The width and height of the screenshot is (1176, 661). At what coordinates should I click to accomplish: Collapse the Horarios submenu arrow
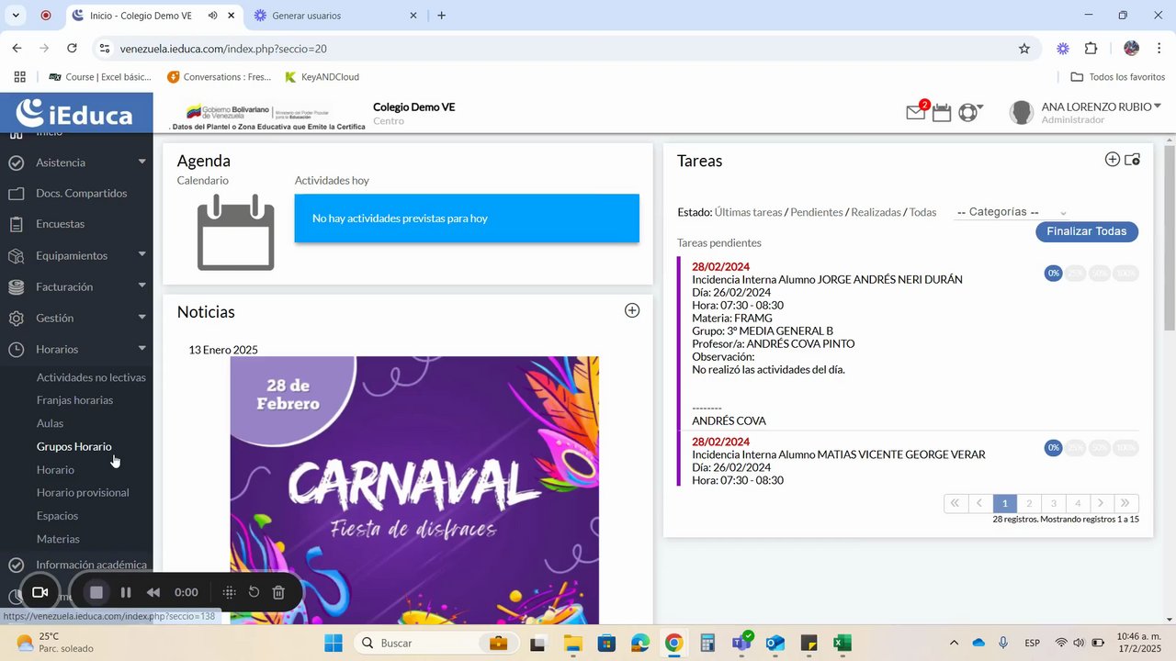pos(142,348)
